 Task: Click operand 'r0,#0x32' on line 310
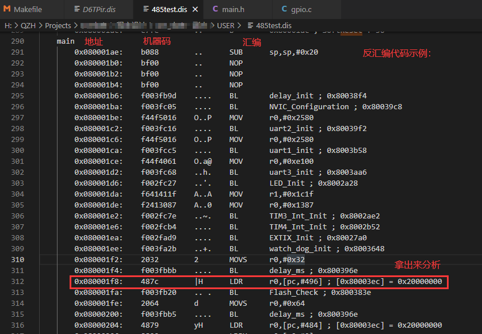pyautogui.click(x=287, y=260)
